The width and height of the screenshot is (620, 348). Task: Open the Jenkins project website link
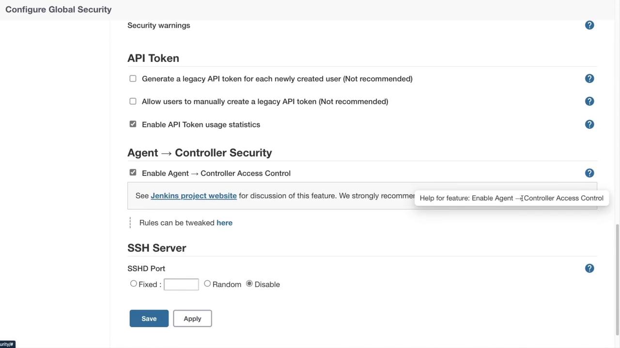tap(194, 196)
